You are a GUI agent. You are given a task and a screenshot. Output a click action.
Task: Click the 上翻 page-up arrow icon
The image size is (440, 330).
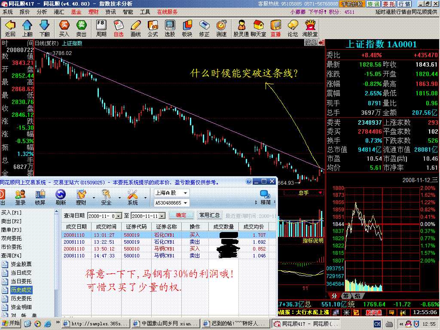[27, 28]
